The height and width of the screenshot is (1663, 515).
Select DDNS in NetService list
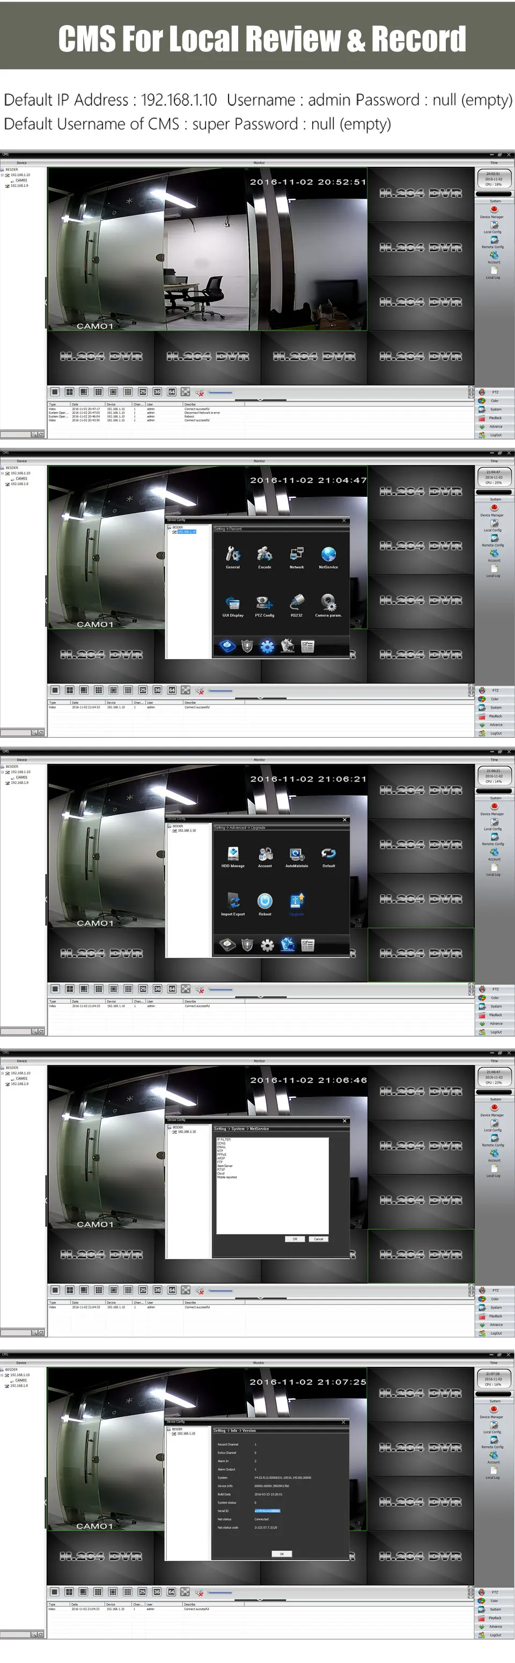222,1143
